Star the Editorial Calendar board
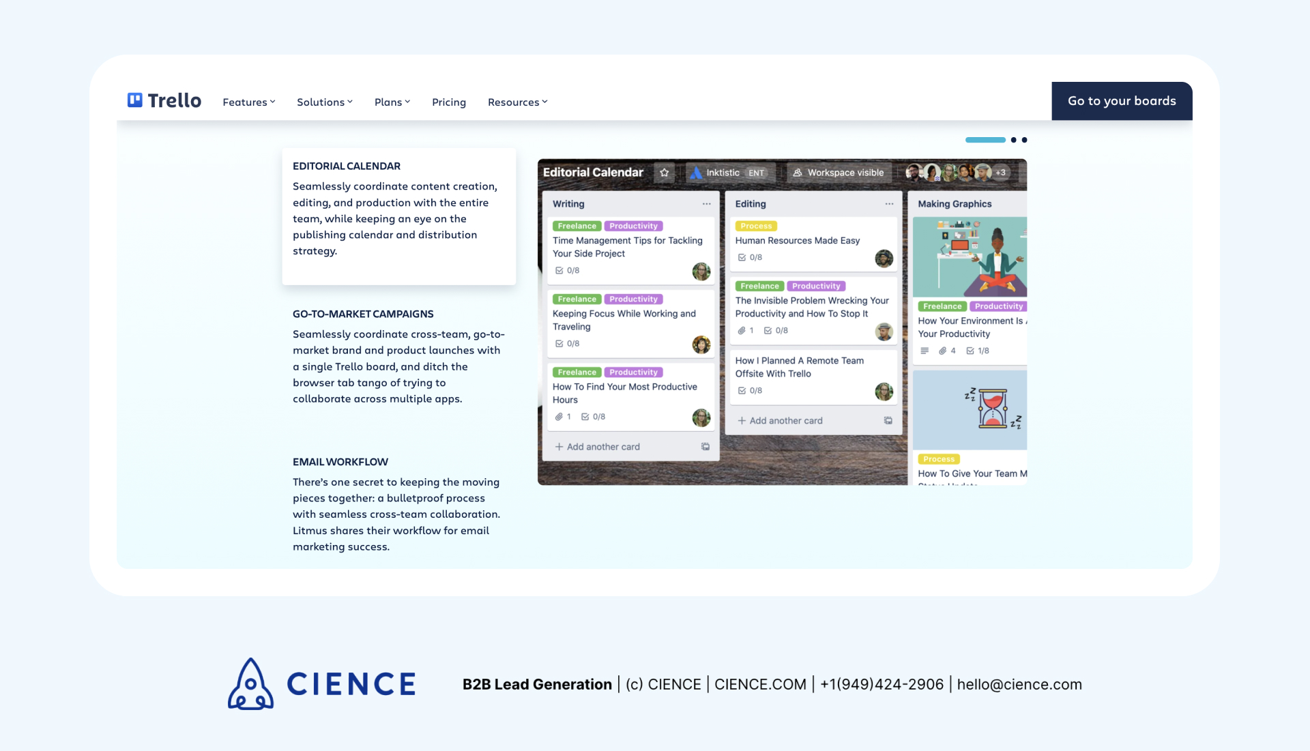1310x751 pixels. [x=664, y=173]
